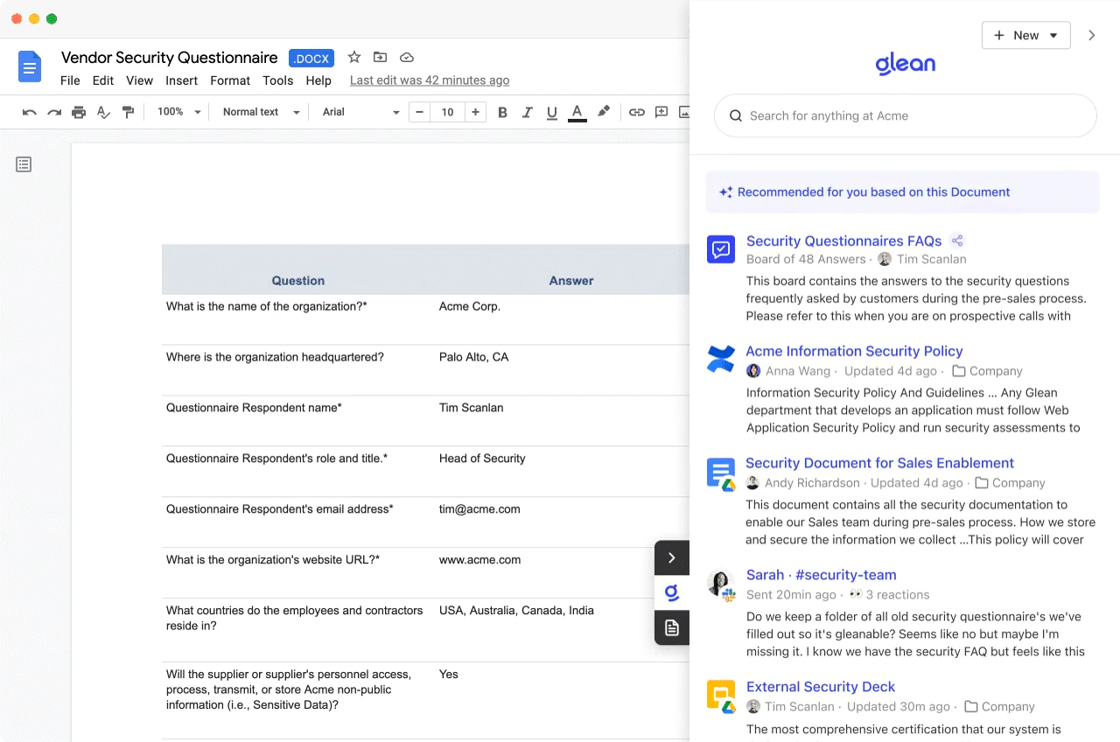Click the move to folder icon

click(380, 57)
